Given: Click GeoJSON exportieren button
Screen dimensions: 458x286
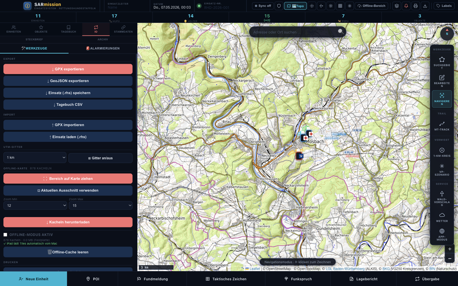Looking at the screenshot, I should click(68, 81).
